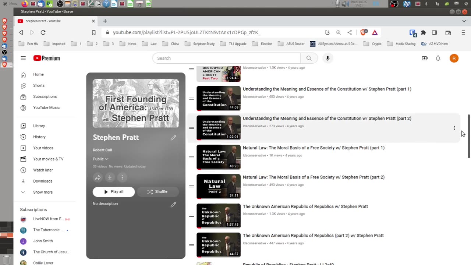
Task: Open the browser extensions puzzle icon
Action: point(424,32)
